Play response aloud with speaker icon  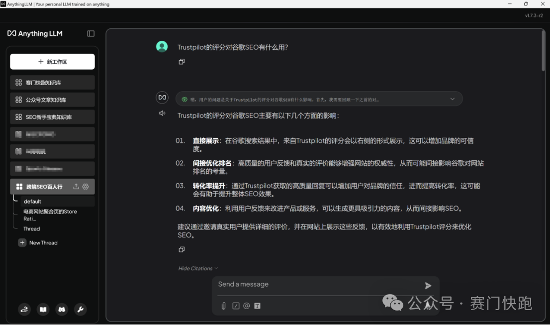[x=162, y=113]
